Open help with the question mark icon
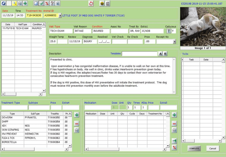 coord(52,3)
